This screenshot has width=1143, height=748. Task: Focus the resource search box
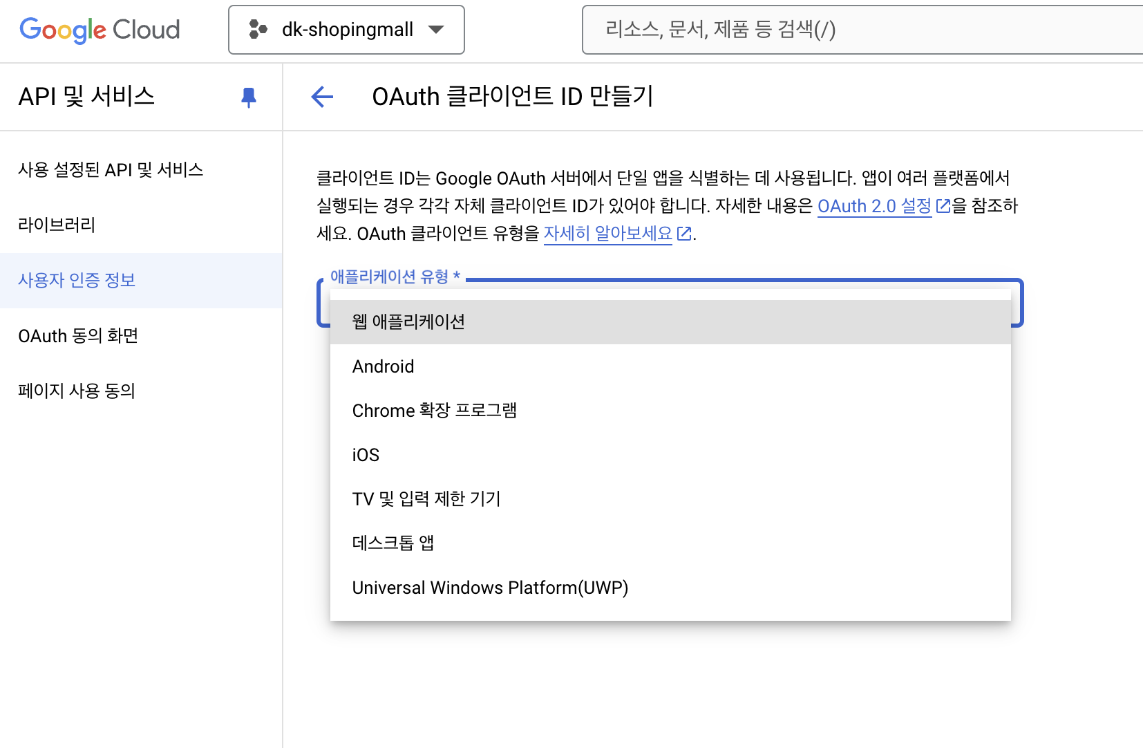pyautogui.click(x=862, y=30)
